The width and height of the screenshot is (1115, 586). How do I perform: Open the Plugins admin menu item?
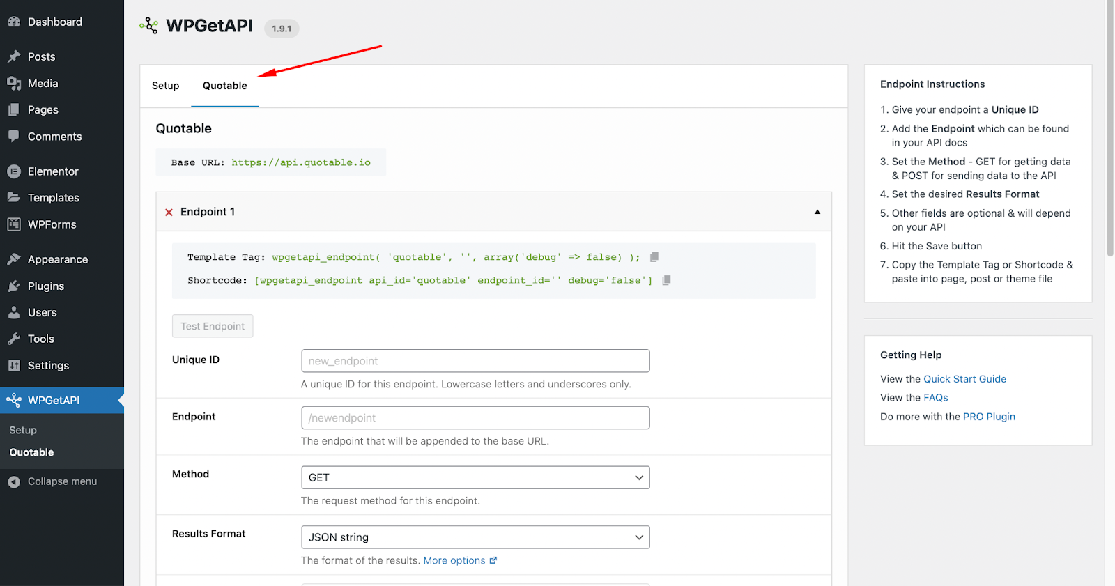coord(46,286)
